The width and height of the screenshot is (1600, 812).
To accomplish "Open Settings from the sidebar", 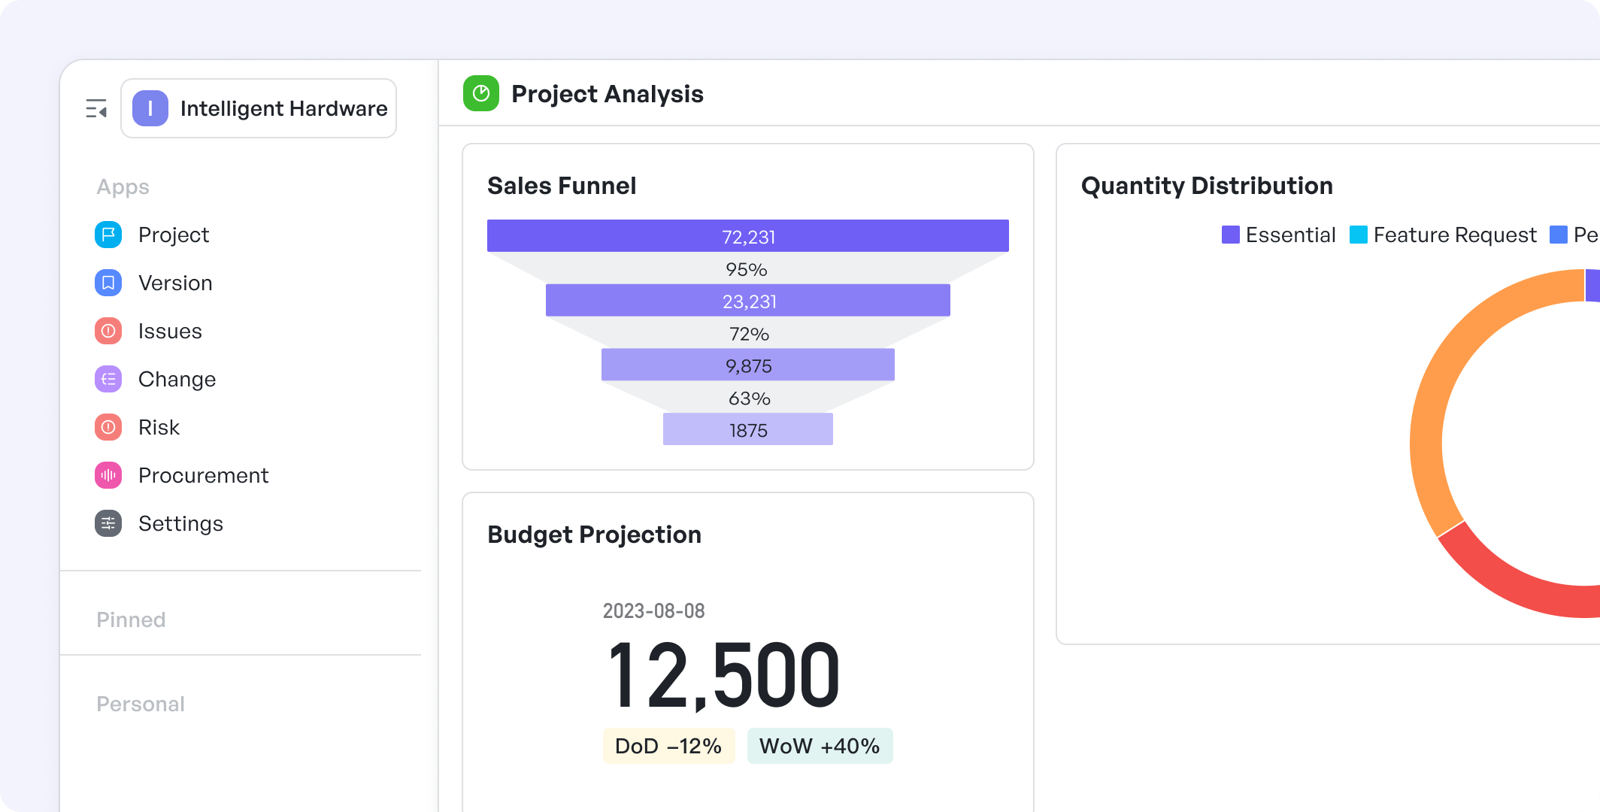I will pos(180,523).
